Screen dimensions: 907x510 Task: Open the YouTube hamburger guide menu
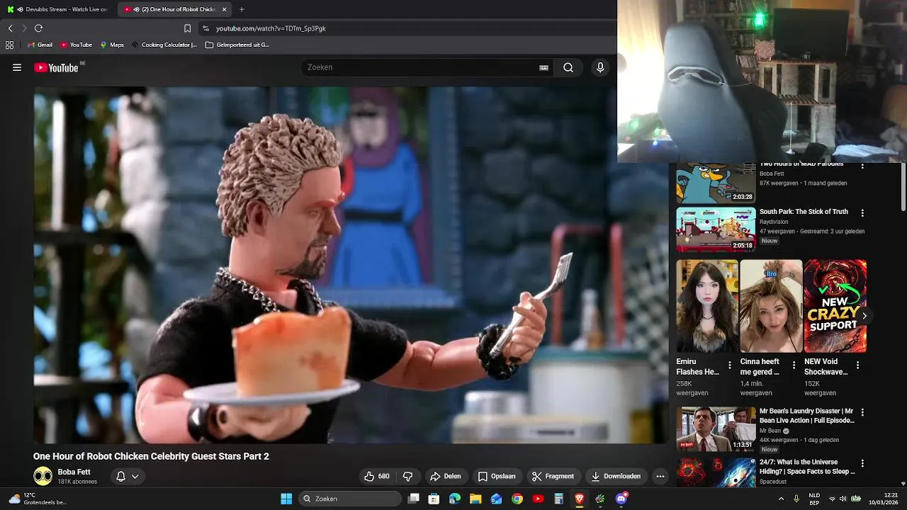[17, 67]
